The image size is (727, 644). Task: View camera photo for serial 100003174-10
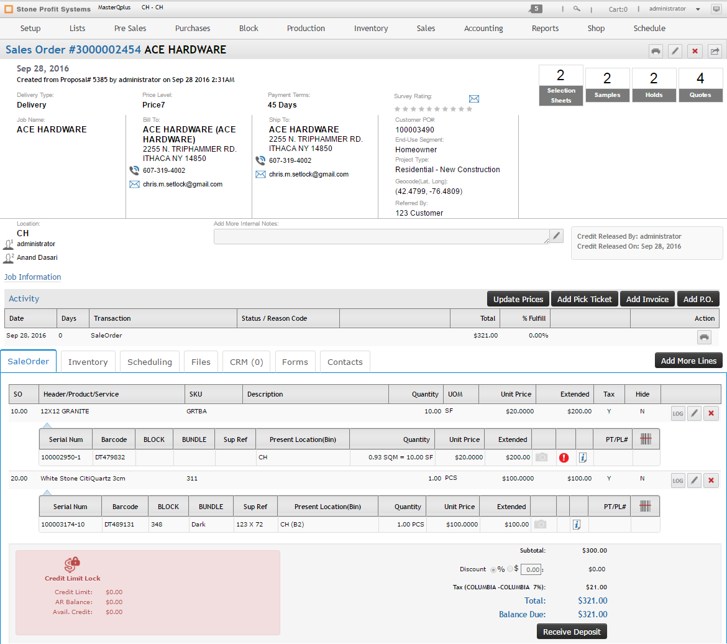540,525
